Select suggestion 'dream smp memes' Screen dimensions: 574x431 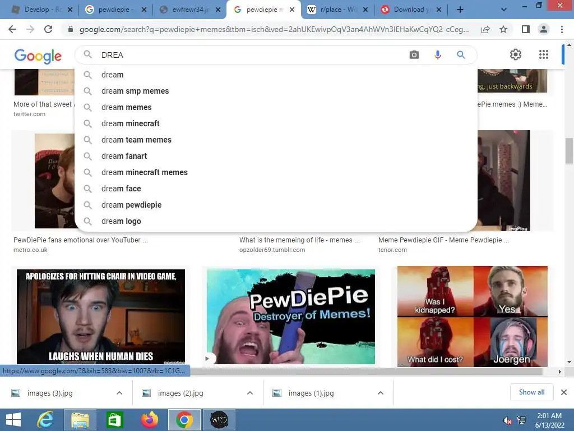276,91
